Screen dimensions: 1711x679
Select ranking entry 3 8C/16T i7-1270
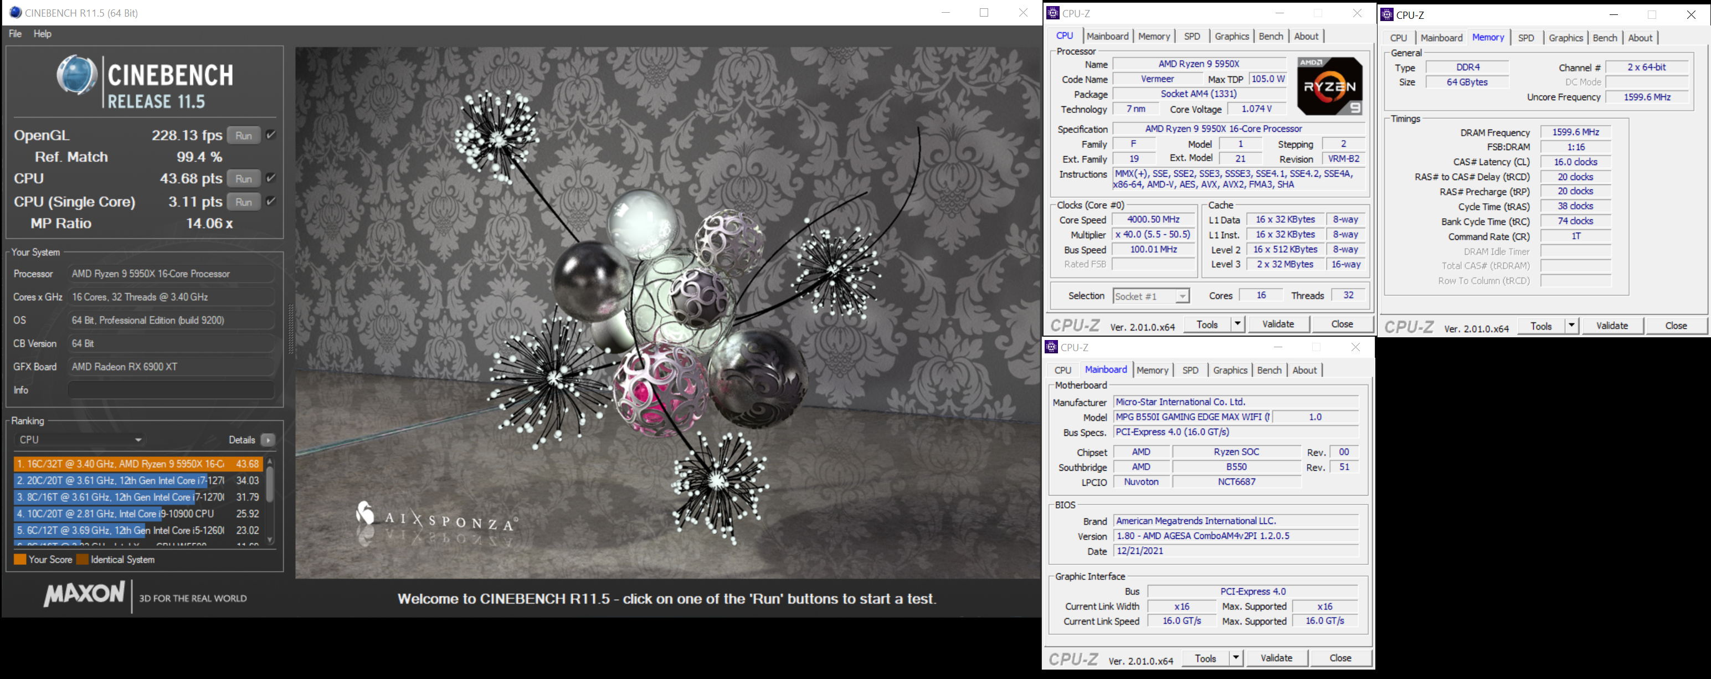tap(137, 497)
